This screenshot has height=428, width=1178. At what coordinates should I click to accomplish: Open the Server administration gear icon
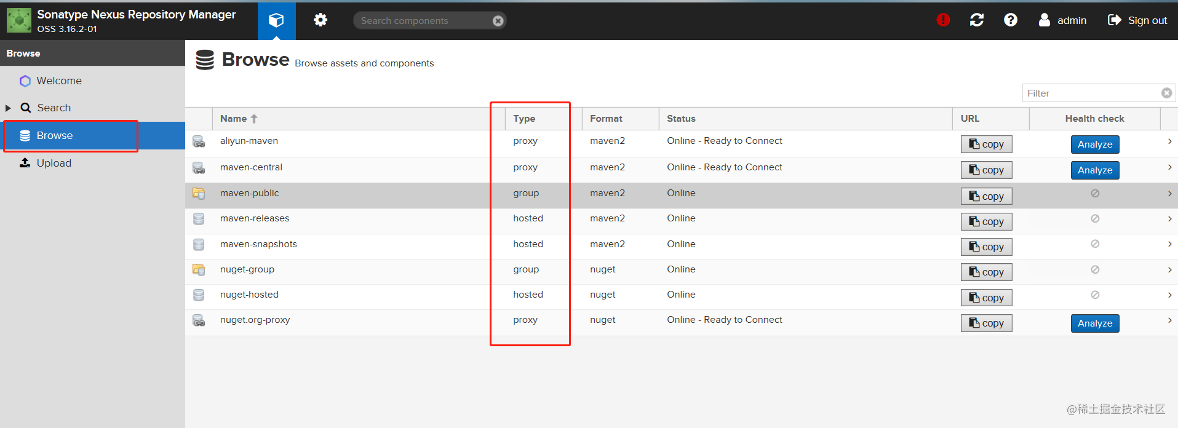point(320,20)
